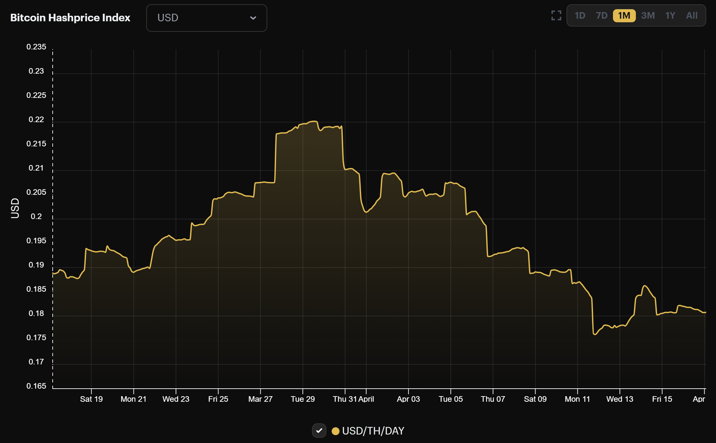The image size is (716, 443).
Task: Click the Mar 27 date label
Action: point(260,399)
